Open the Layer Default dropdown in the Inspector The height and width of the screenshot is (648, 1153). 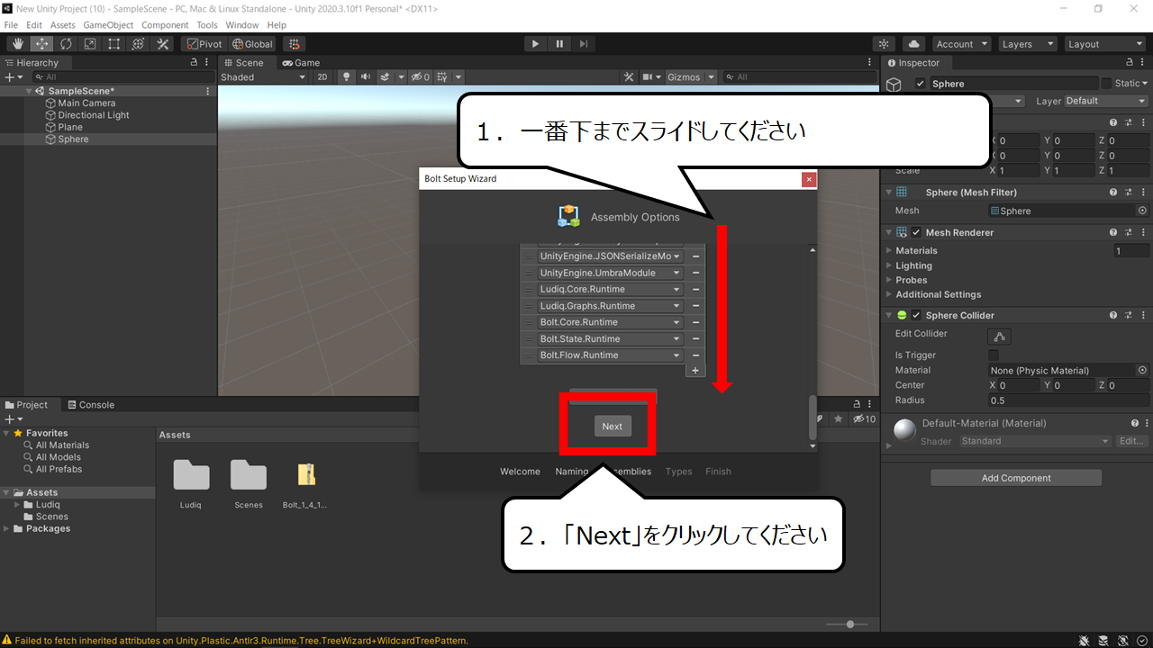(x=1106, y=101)
